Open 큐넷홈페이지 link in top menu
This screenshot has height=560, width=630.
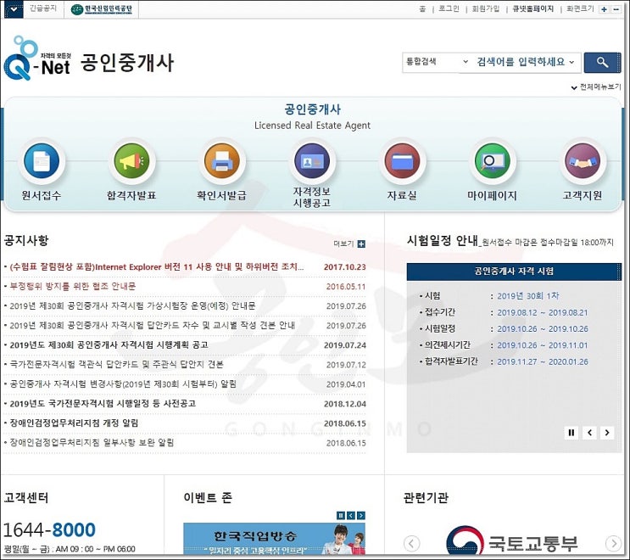click(x=532, y=8)
